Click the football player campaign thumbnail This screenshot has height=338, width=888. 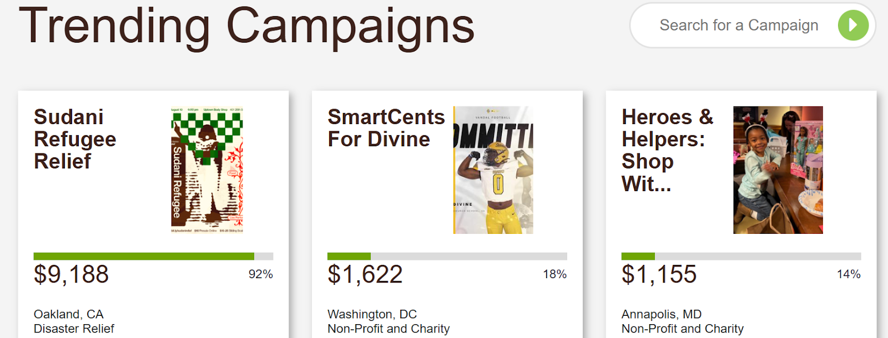pos(493,170)
